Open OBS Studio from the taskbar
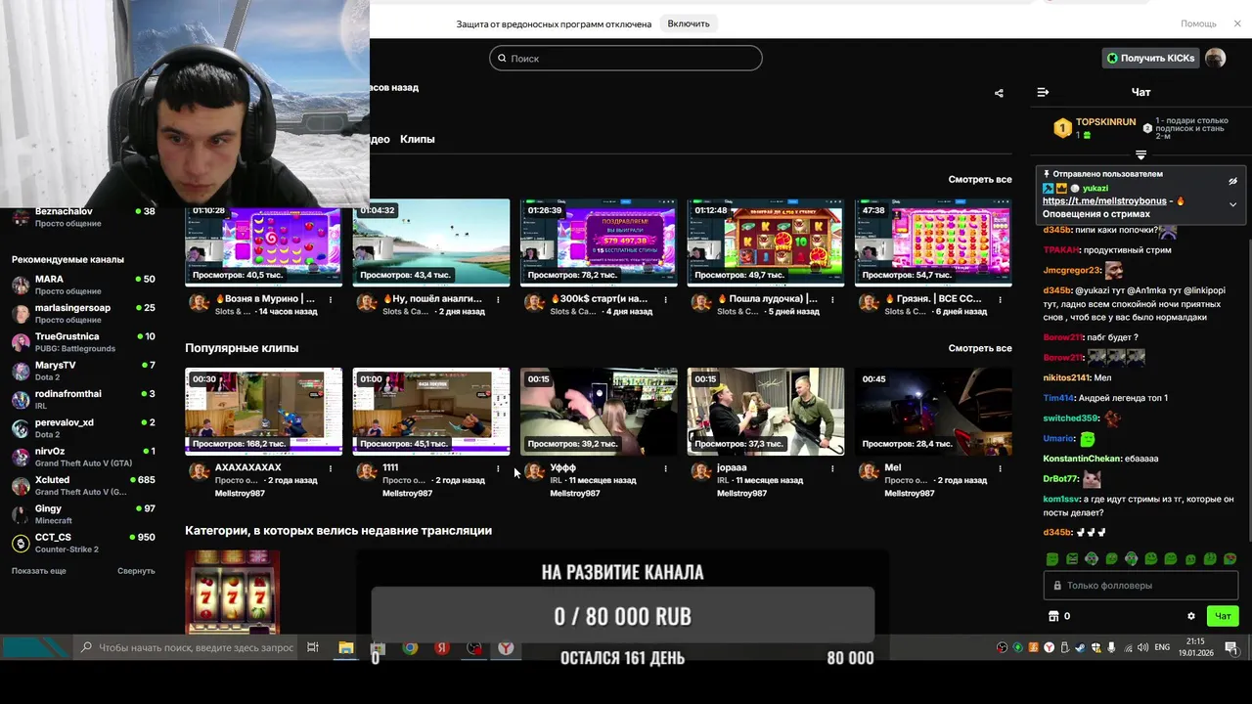Screen dimensions: 1252x704 pyautogui.click(x=474, y=647)
